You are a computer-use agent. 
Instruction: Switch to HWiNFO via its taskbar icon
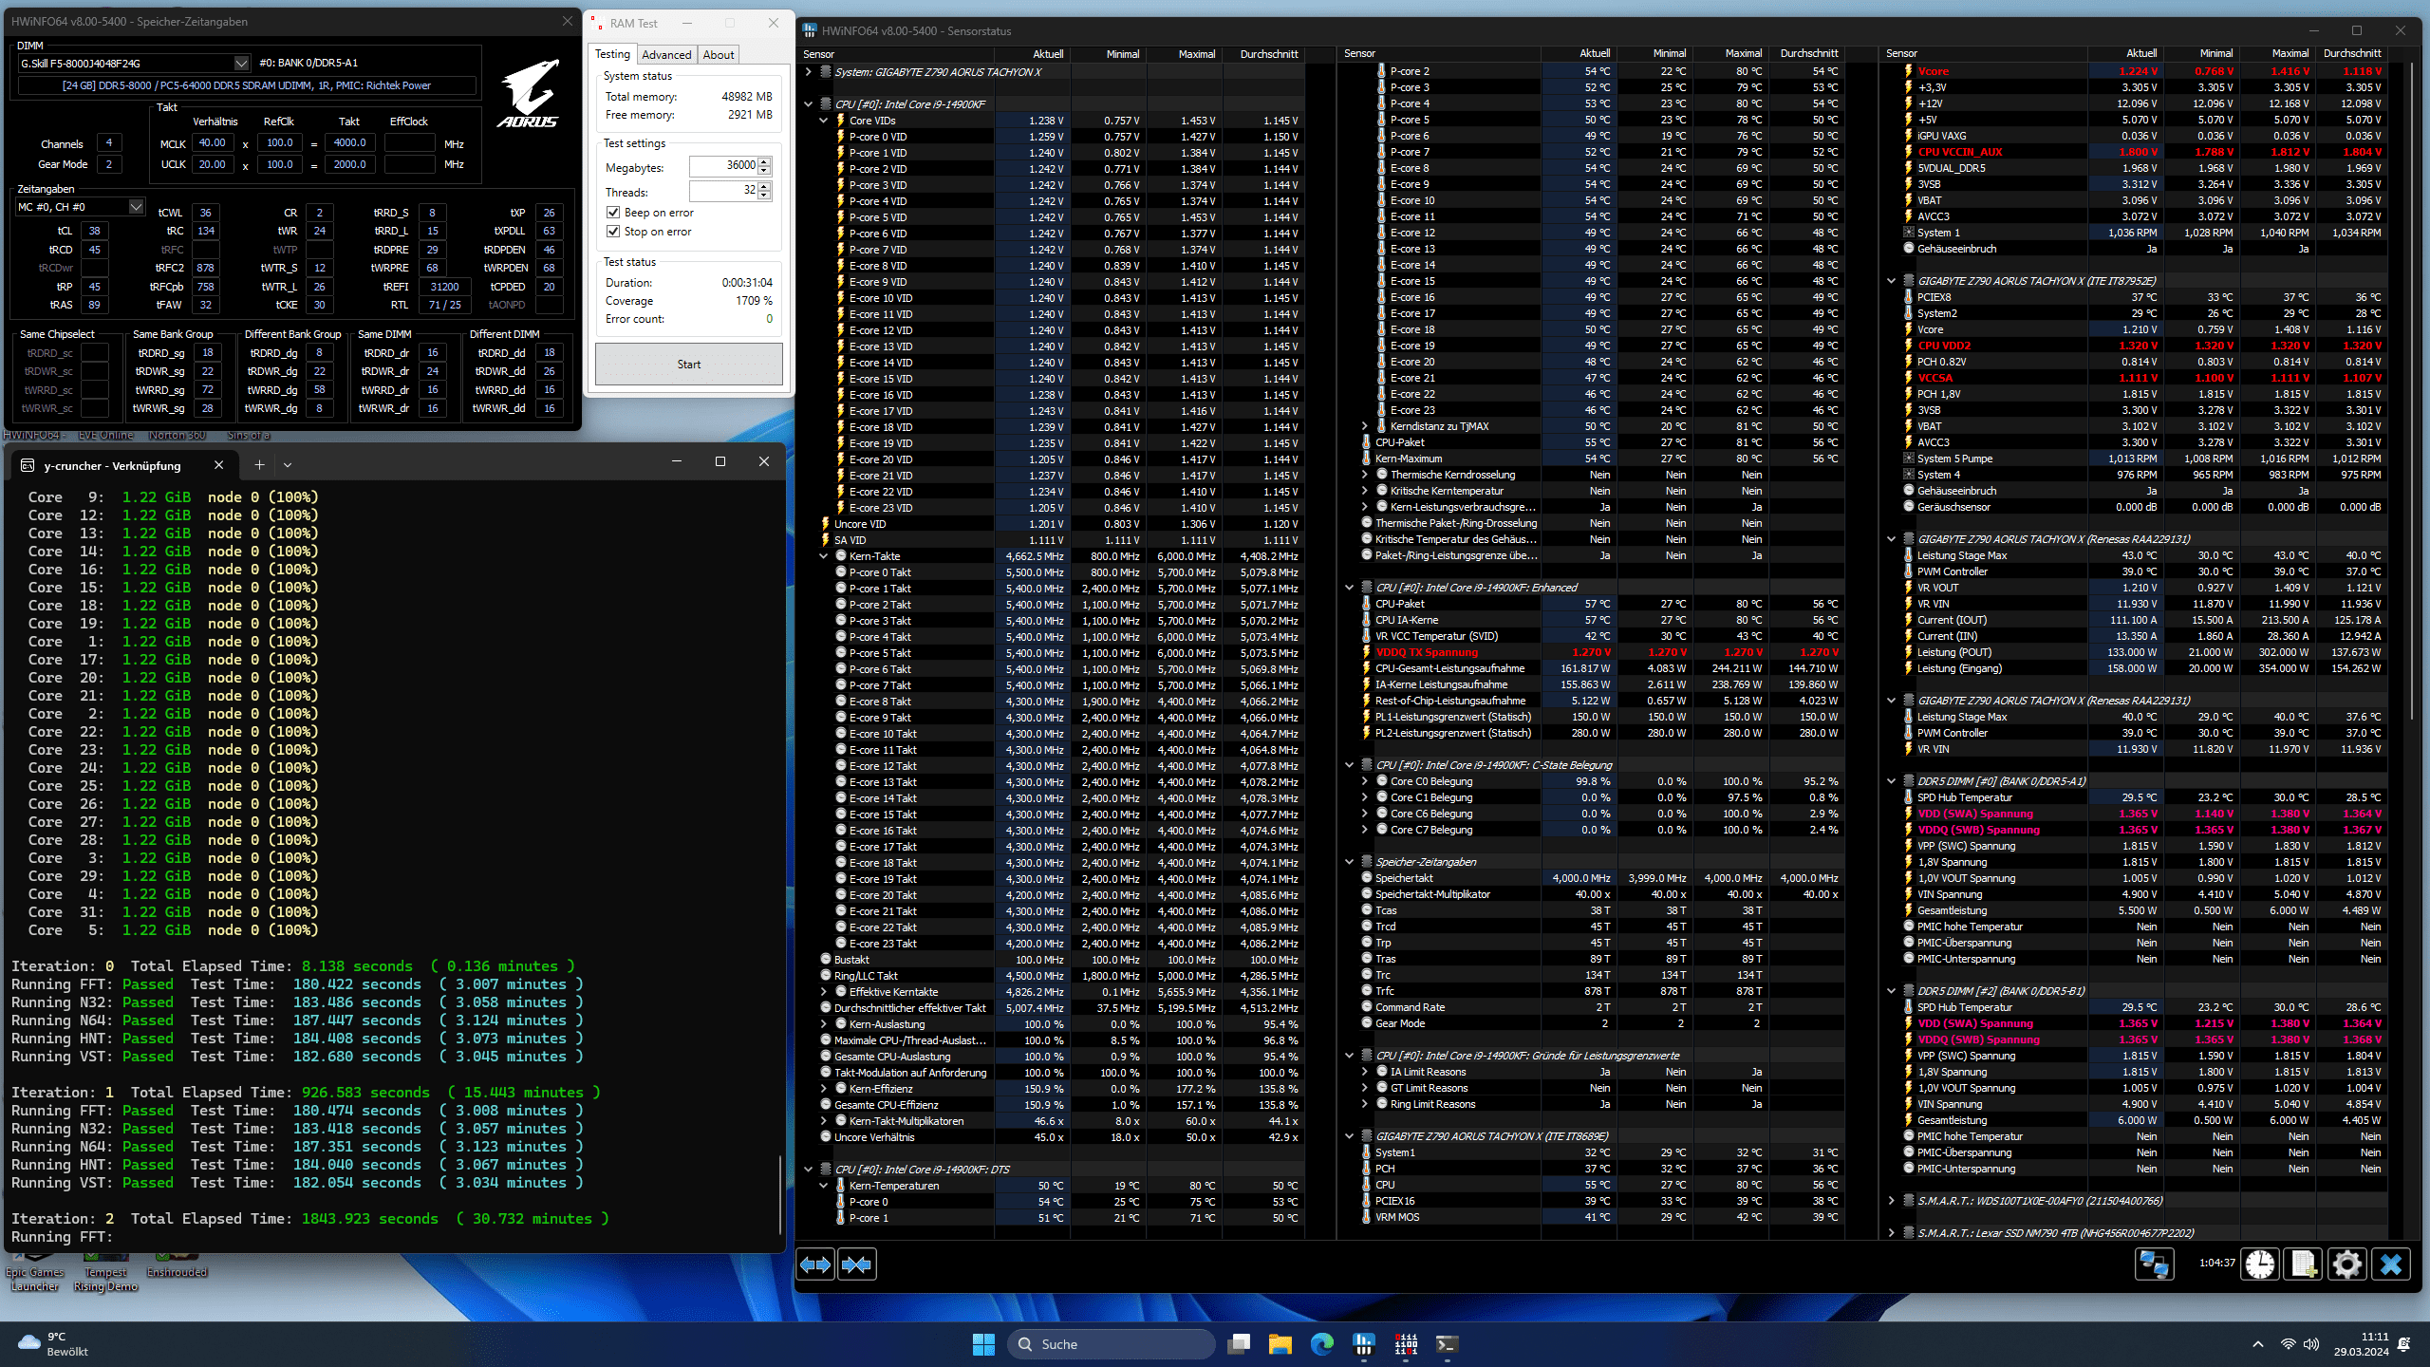click(x=1364, y=1344)
